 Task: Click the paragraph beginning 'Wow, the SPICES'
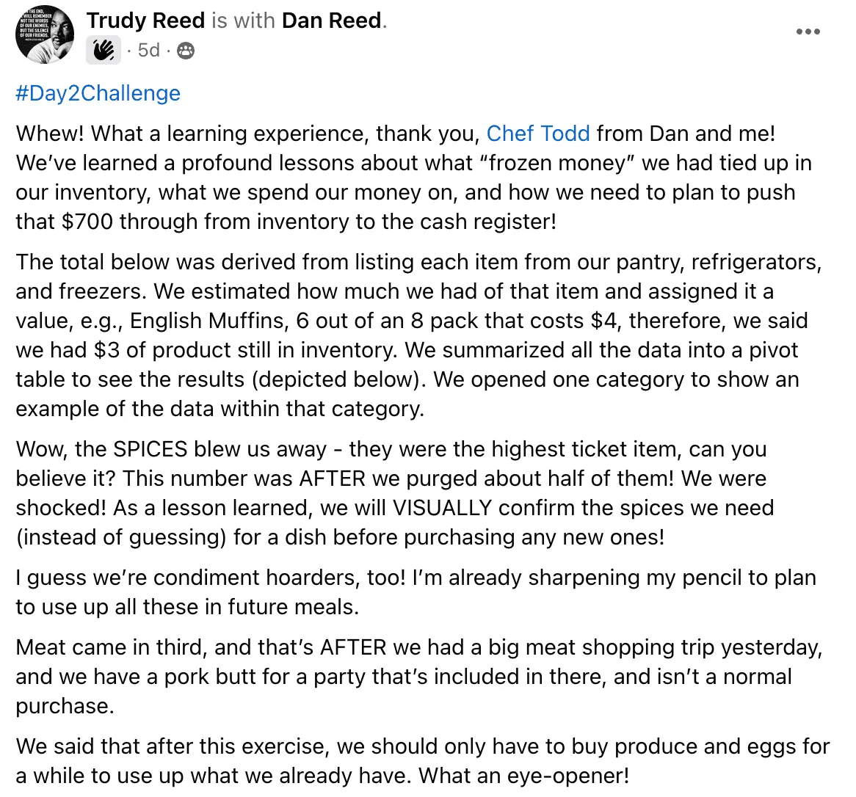tap(395, 493)
